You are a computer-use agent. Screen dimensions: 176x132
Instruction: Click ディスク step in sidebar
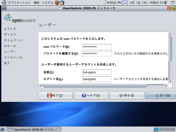click(10, 35)
